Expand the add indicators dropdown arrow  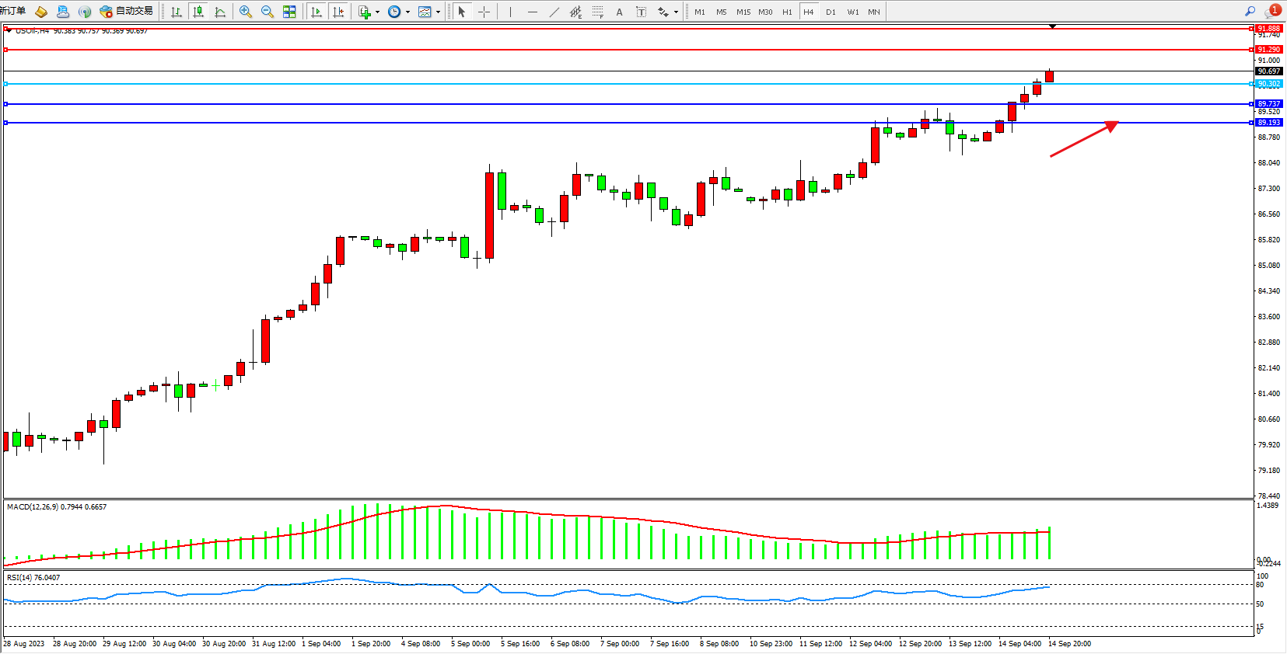pos(377,12)
